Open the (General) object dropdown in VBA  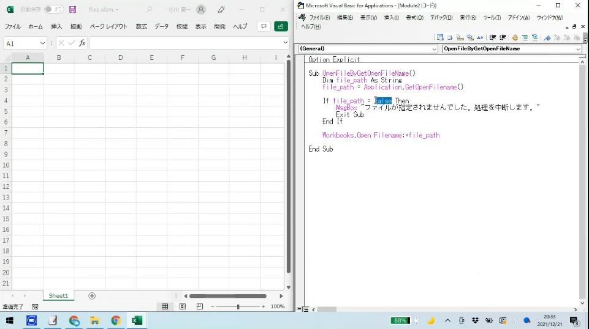[x=434, y=49]
